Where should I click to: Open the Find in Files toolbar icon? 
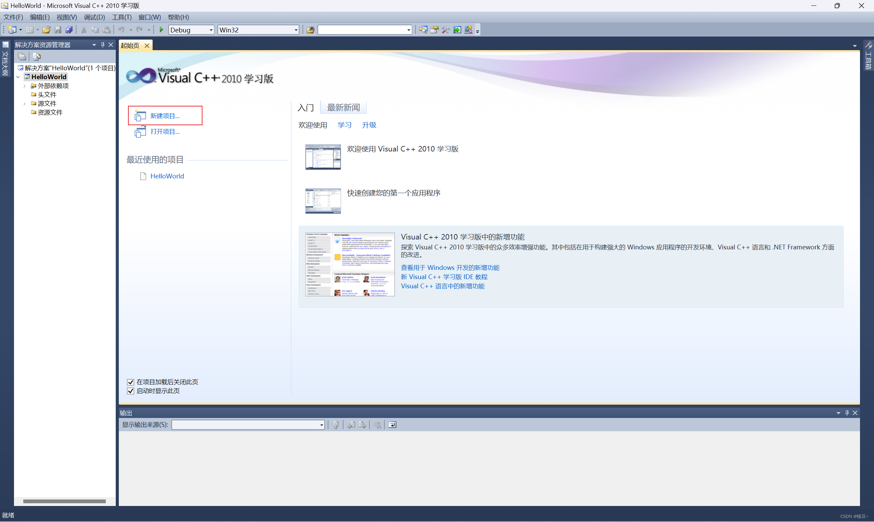(423, 30)
